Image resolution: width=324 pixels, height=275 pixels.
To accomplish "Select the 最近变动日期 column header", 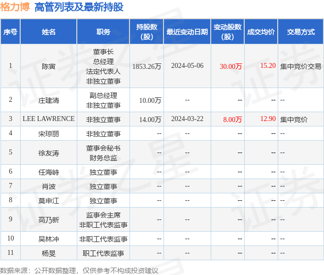I will pos(187,32).
